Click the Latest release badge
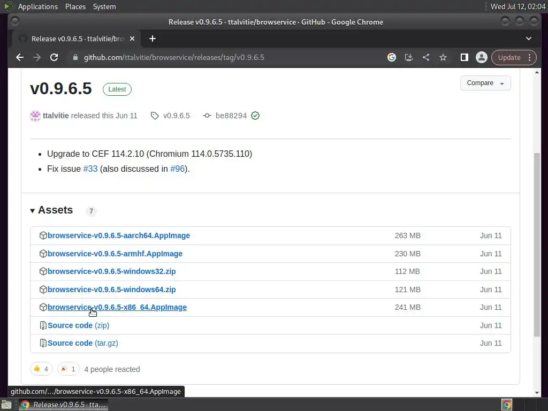 (117, 89)
